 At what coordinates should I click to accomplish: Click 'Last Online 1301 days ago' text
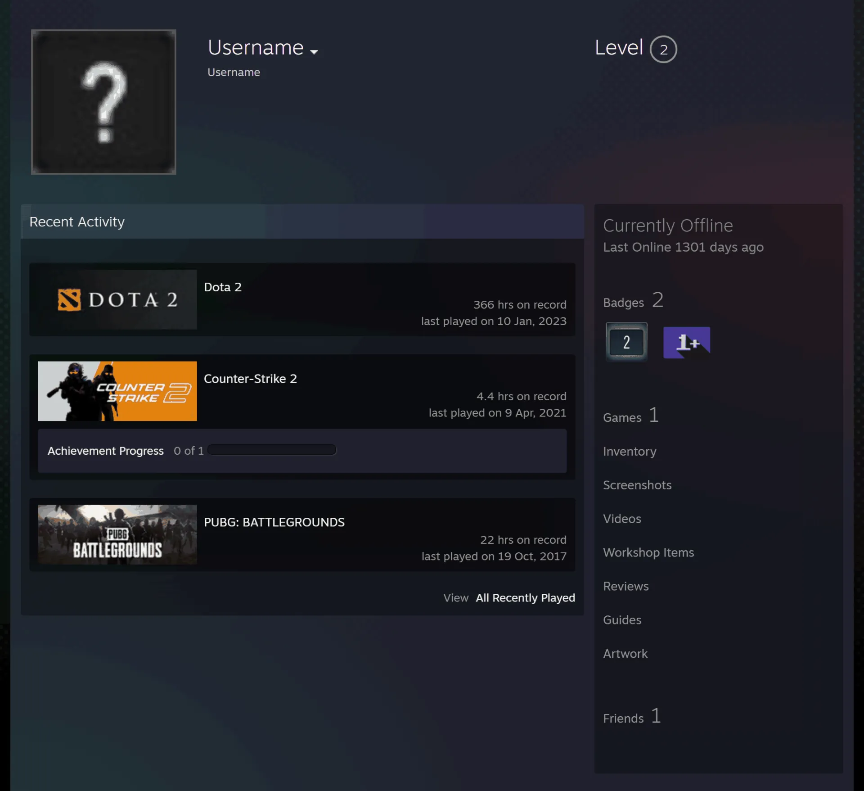click(683, 247)
